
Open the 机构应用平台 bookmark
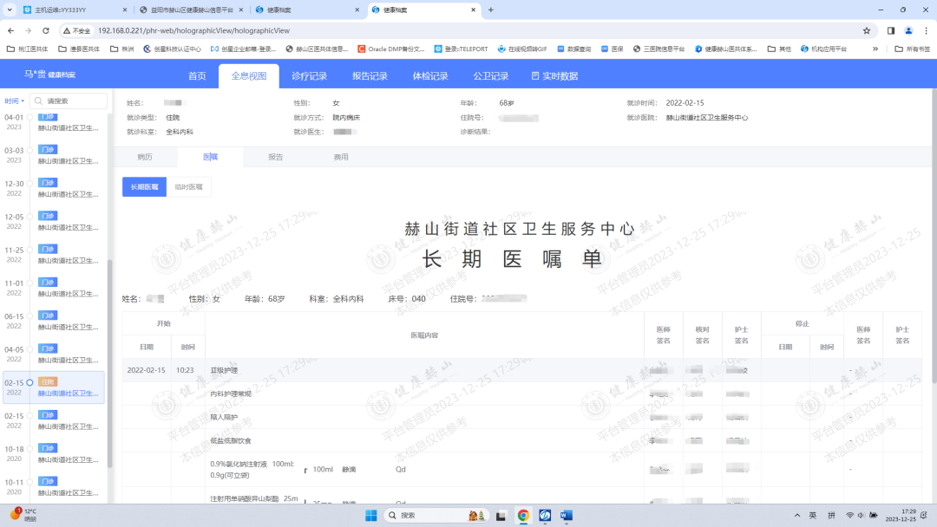tap(823, 49)
